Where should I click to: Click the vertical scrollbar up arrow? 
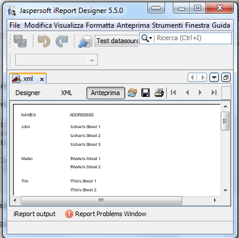pos(225,106)
